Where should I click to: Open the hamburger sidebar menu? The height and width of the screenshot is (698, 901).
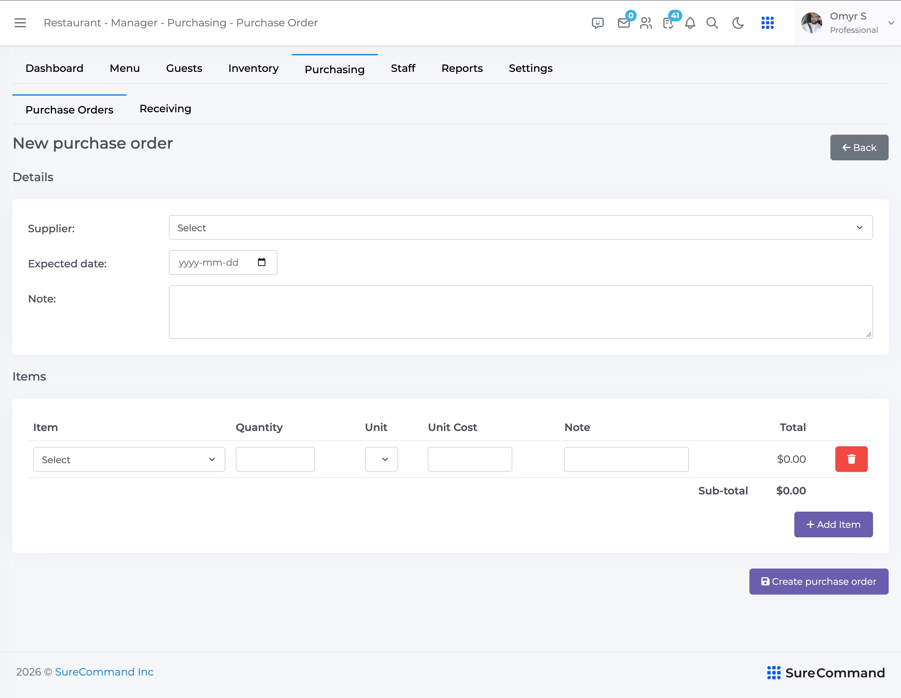tap(20, 23)
